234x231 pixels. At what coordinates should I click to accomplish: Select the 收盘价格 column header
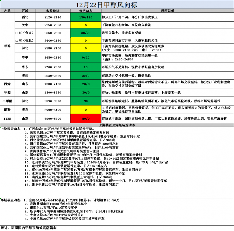[x=53, y=11]
